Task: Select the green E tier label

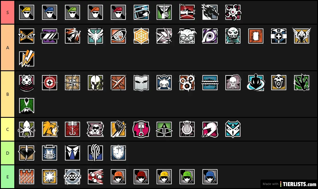Action: pyautogui.click(x=7, y=177)
